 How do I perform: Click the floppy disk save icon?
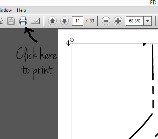(11, 21)
